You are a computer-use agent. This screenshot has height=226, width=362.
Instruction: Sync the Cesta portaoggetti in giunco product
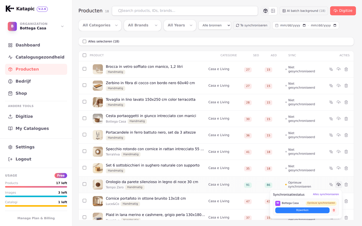tap(339, 119)
